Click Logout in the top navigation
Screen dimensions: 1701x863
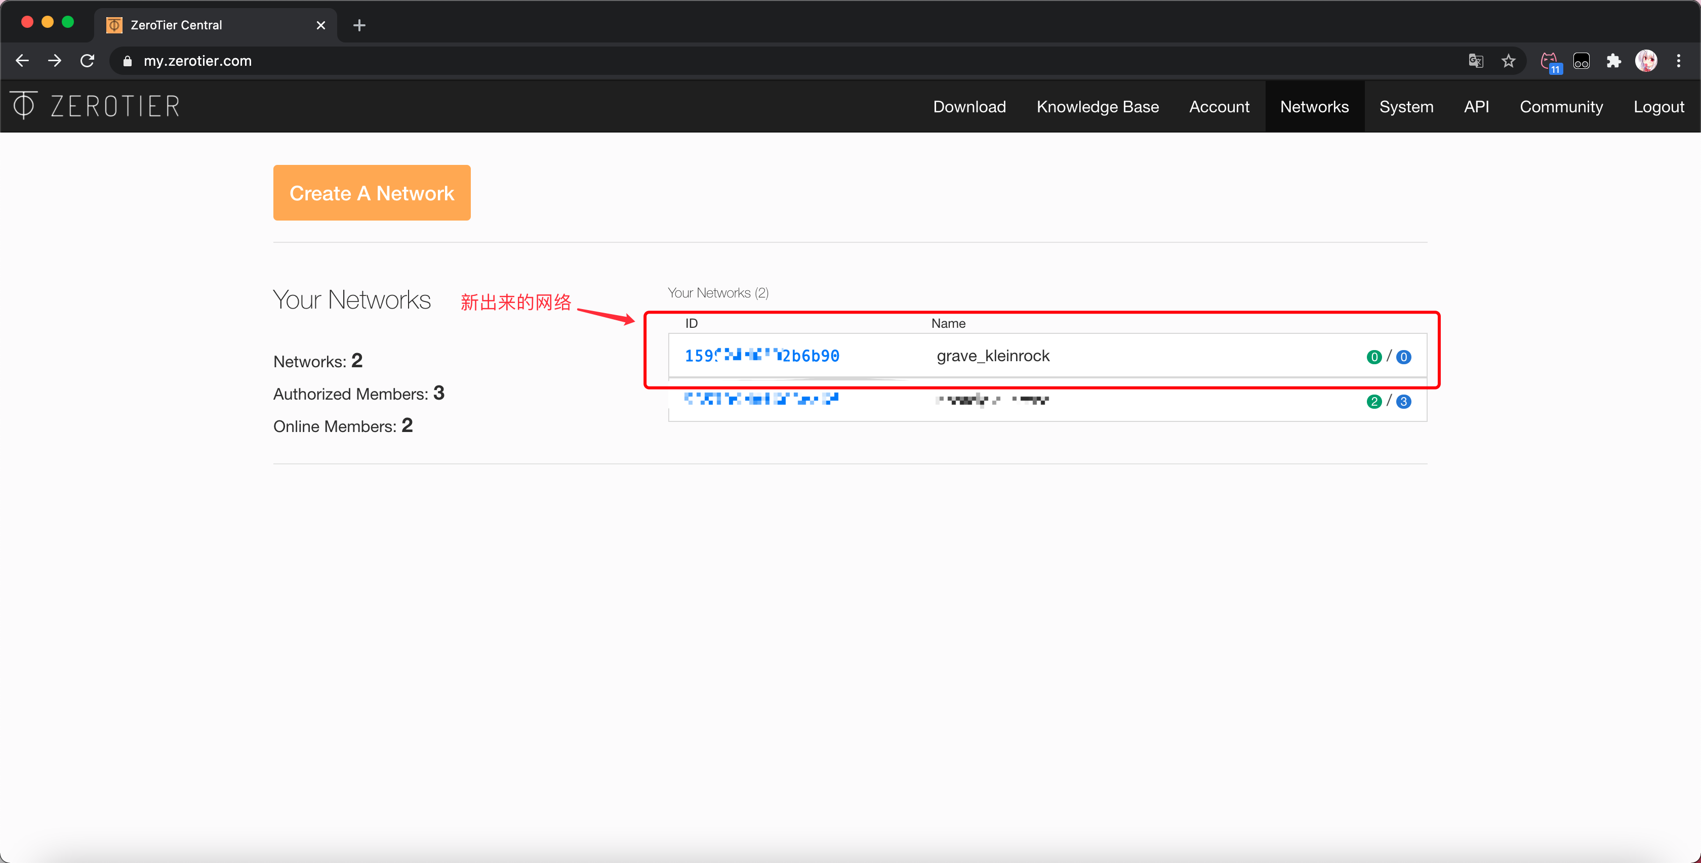click(1658, 107)
